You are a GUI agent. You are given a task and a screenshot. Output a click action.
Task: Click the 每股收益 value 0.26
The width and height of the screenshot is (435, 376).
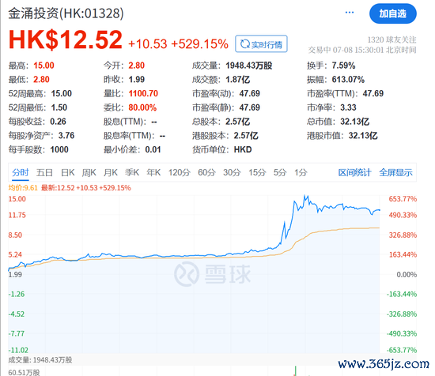click(58, 122)
